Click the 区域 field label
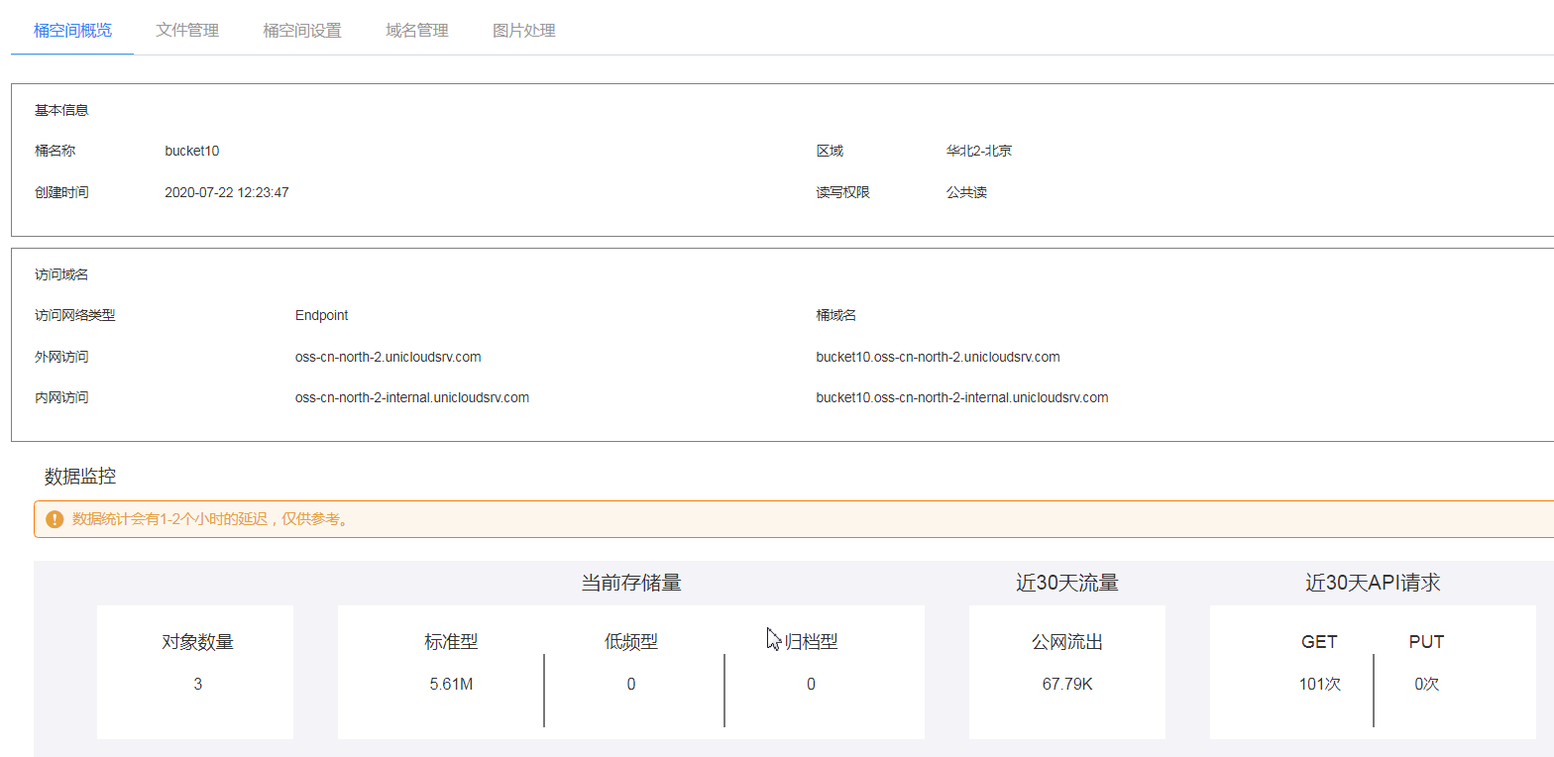This screenshot has width=1554, height=757. (x=830, y=152)
